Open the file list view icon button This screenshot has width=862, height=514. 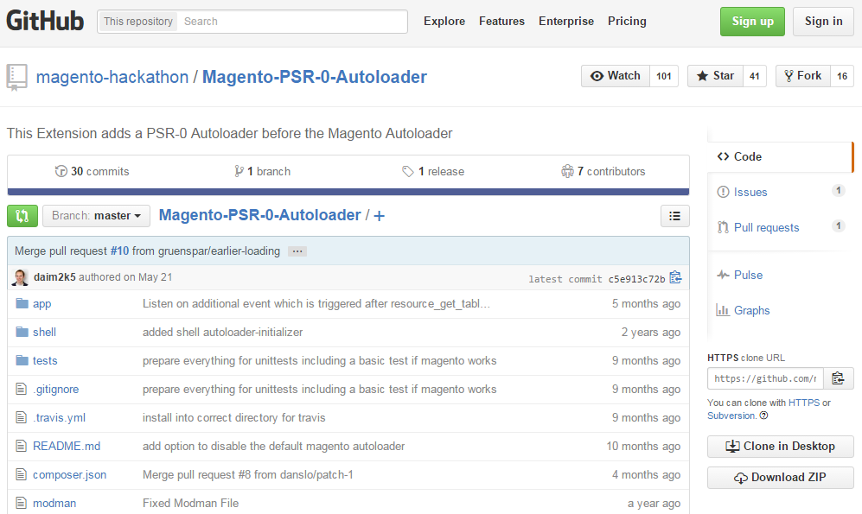[x=674, y=216]
